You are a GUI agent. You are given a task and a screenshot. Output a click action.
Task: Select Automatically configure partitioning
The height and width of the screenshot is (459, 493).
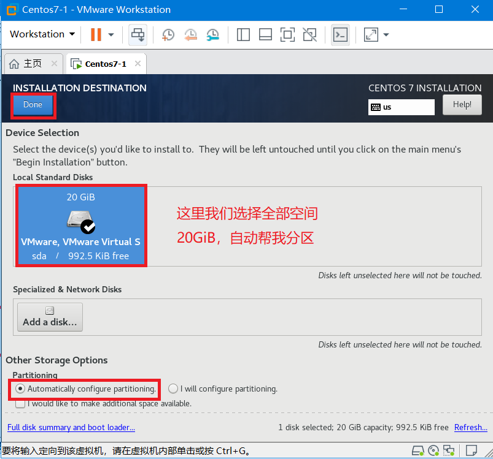tap(85, 389)
